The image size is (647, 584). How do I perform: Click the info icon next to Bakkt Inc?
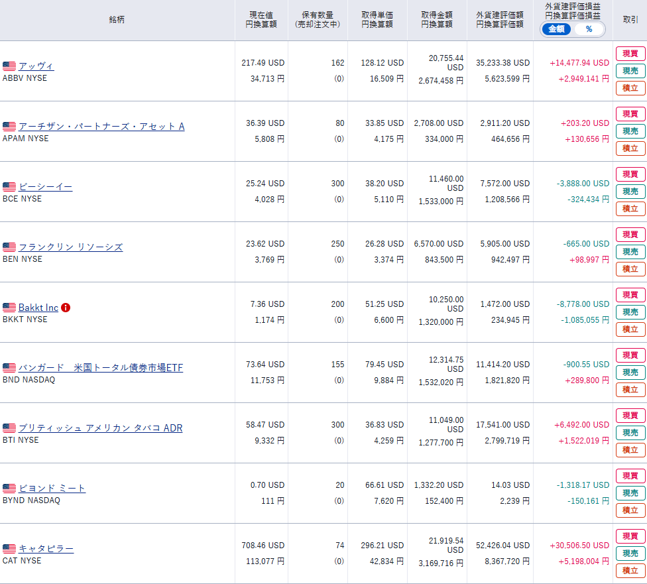66,308
